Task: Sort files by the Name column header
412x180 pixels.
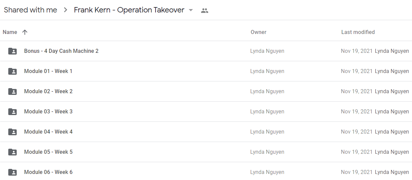Action: pyautogui.click(x=10, y=32)
